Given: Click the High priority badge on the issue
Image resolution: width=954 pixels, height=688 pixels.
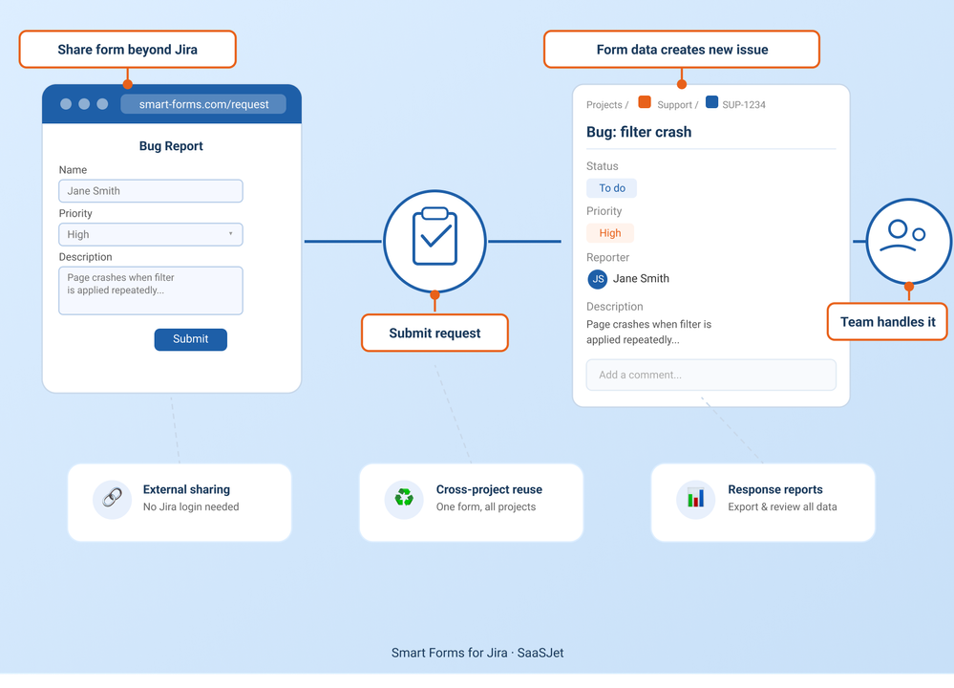Looking at the screenshot, I should coord(610,232).
